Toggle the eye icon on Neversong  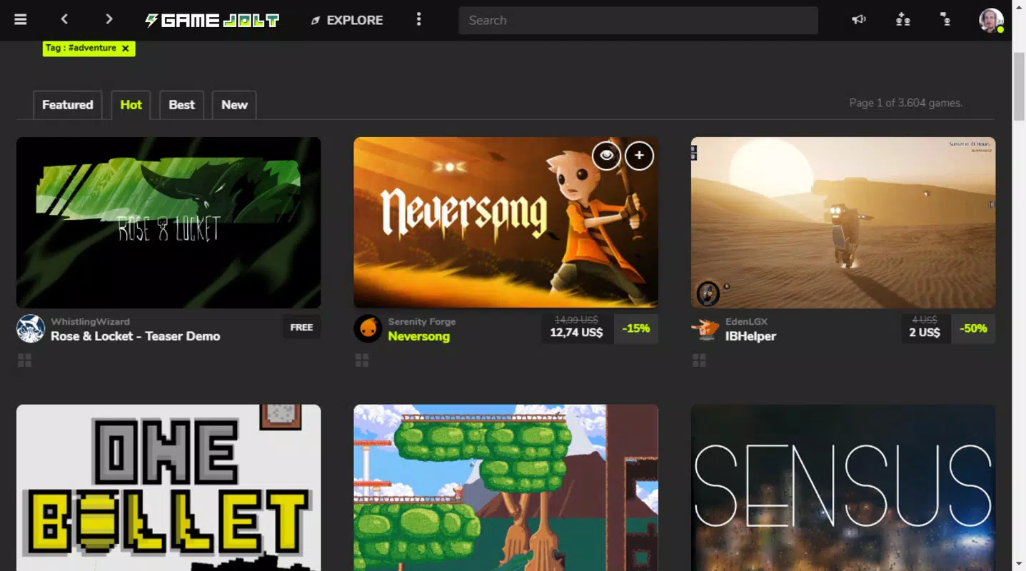click(606, 156)
